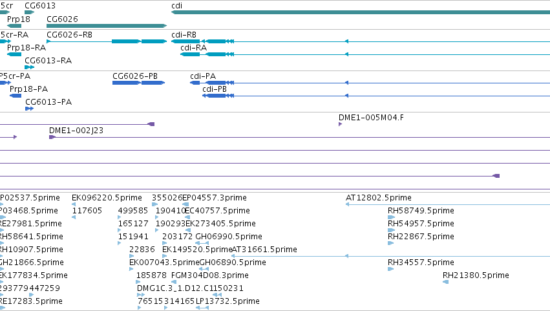Click the EK149520.5prime EST label
The width and height of the screenshot is (550, 311).
tap(197, 250)
